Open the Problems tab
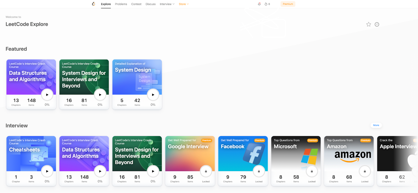This screenshot has height=193, width=418. (121, 4)
